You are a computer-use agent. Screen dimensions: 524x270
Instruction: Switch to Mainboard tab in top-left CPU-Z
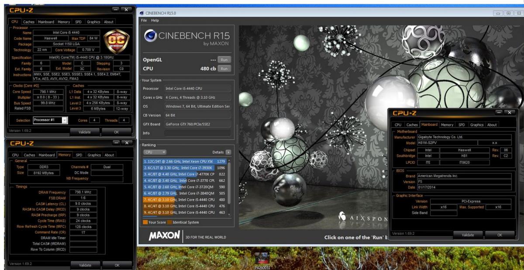pyautogui.click(x=47, y=22)
